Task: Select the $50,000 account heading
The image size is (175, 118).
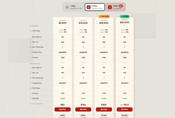Action: [125, 22]
